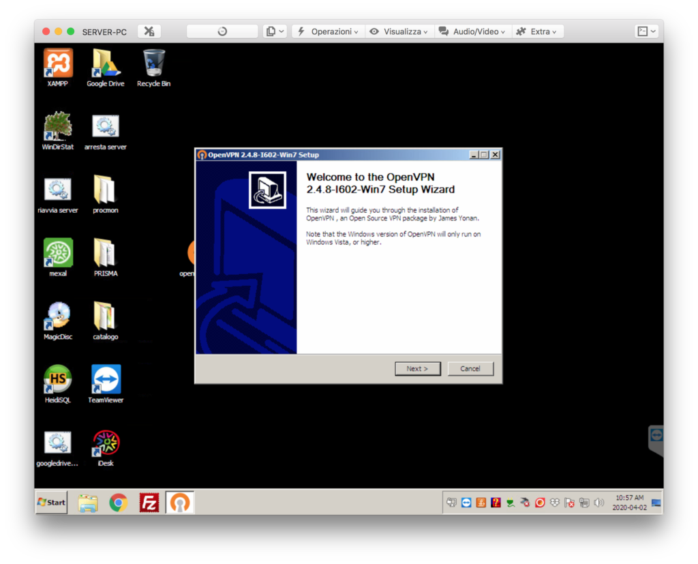Screen dimensions: 698x564
Task: Open the Extra dropdown menu
Action: (537, 31)
